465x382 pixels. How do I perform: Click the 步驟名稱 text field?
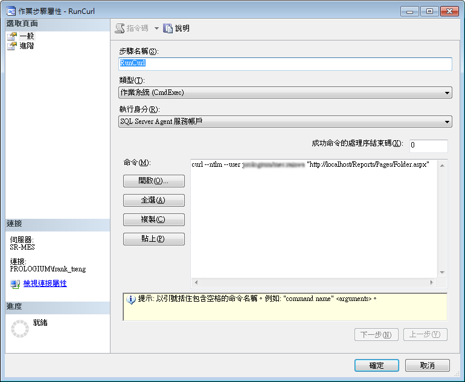pos(285,63)
